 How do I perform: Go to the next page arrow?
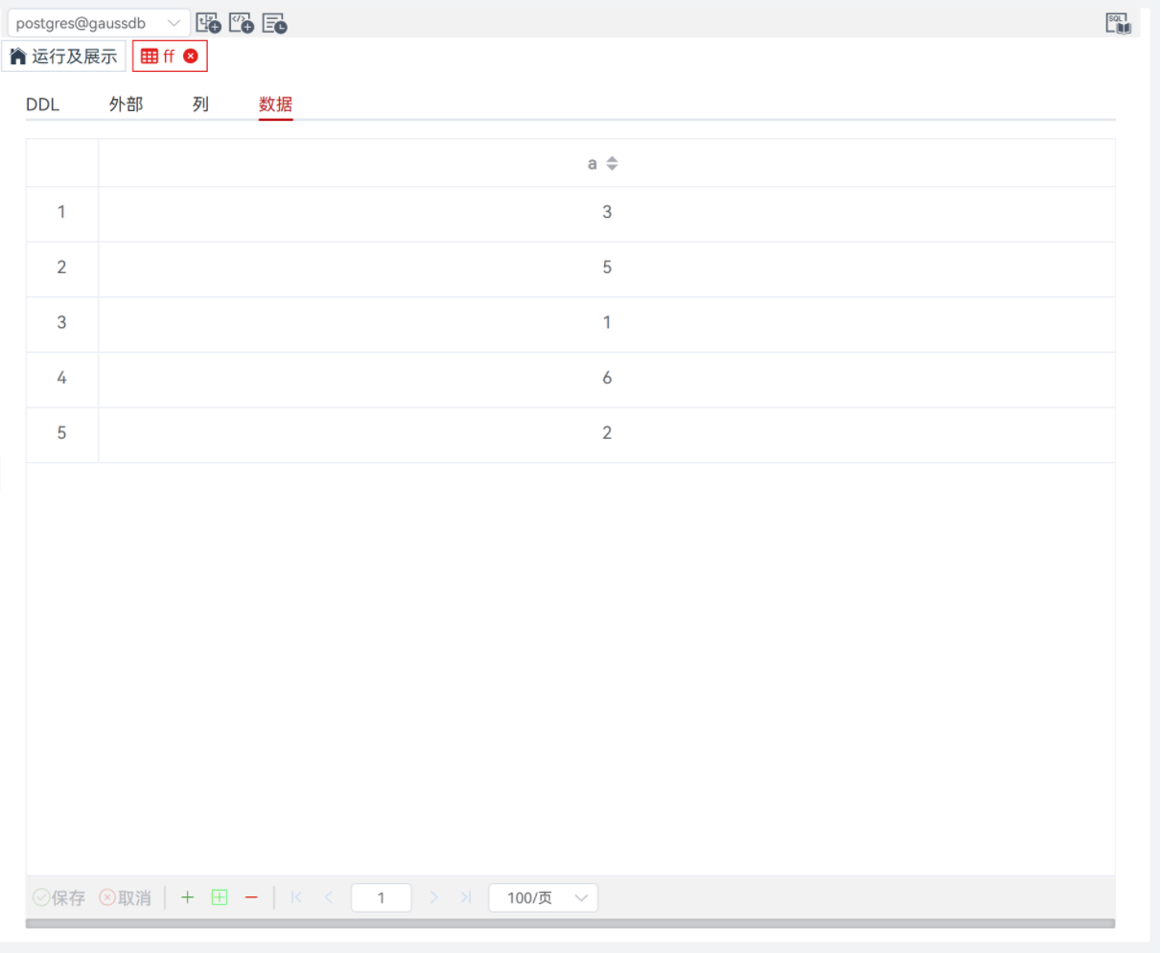[x=433, y=897]
